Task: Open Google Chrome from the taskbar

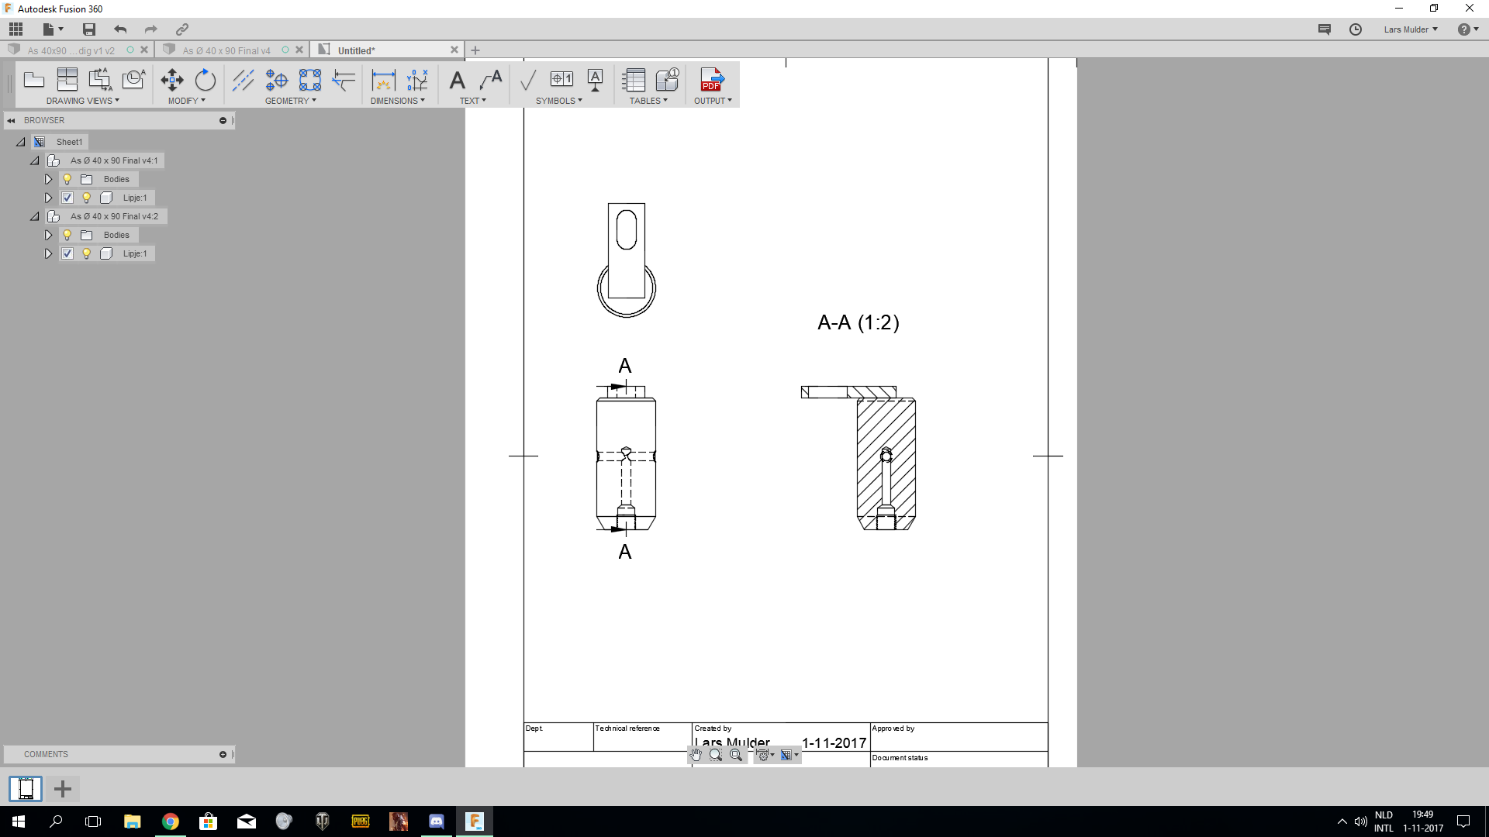Action: coord(171,821)
